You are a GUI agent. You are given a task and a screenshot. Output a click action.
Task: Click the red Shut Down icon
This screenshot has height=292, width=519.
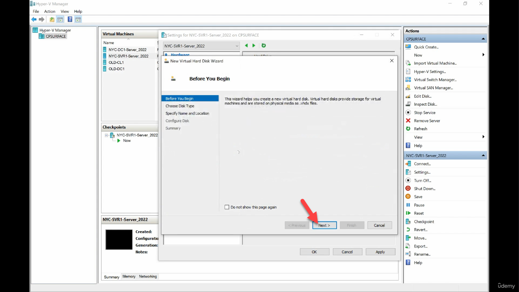[408, 189]
